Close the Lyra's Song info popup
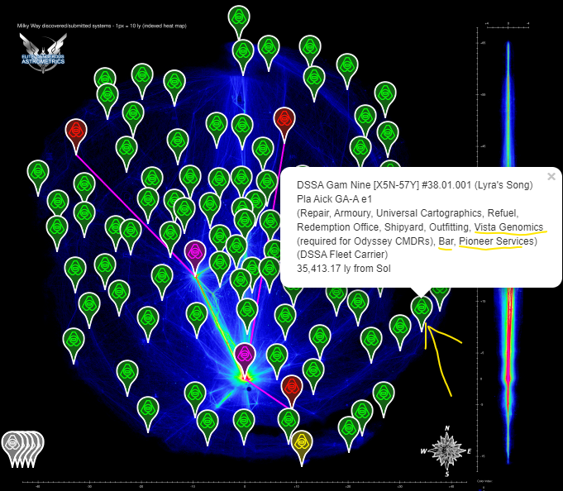 pyautogui.click(x=551, y=177)
